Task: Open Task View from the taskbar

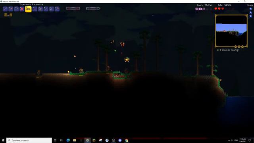Action: click(62, 140)
